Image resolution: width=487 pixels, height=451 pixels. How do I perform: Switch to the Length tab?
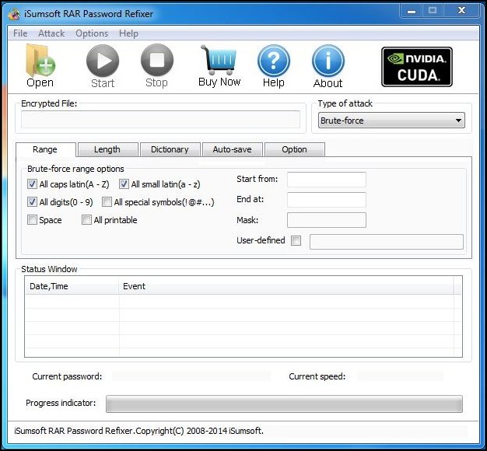[x=108, y=149]
